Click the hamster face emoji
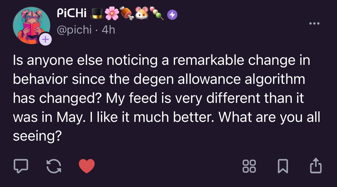The width and height of the screenshot is (337, 187). (x=142, y=14)
